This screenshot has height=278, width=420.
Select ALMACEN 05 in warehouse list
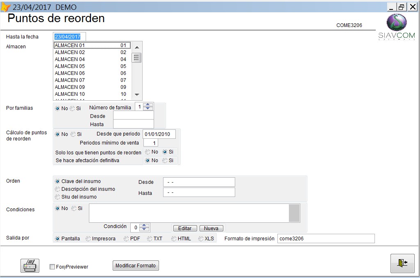91,66
